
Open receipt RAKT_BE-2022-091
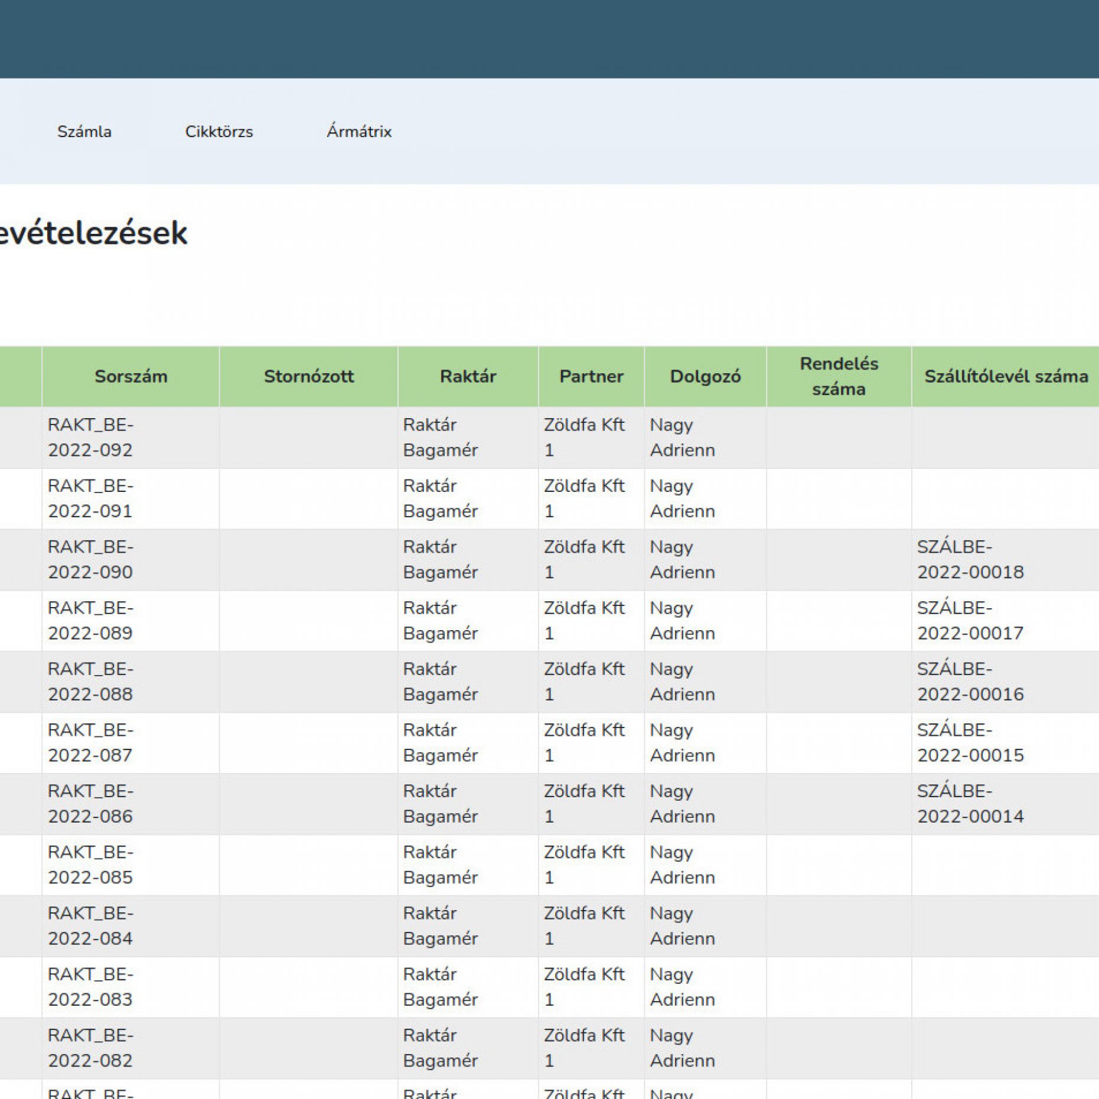tap(90, 498)
